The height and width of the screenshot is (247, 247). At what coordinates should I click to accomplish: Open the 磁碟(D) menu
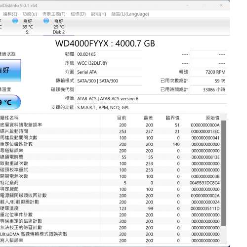[78, 14]
